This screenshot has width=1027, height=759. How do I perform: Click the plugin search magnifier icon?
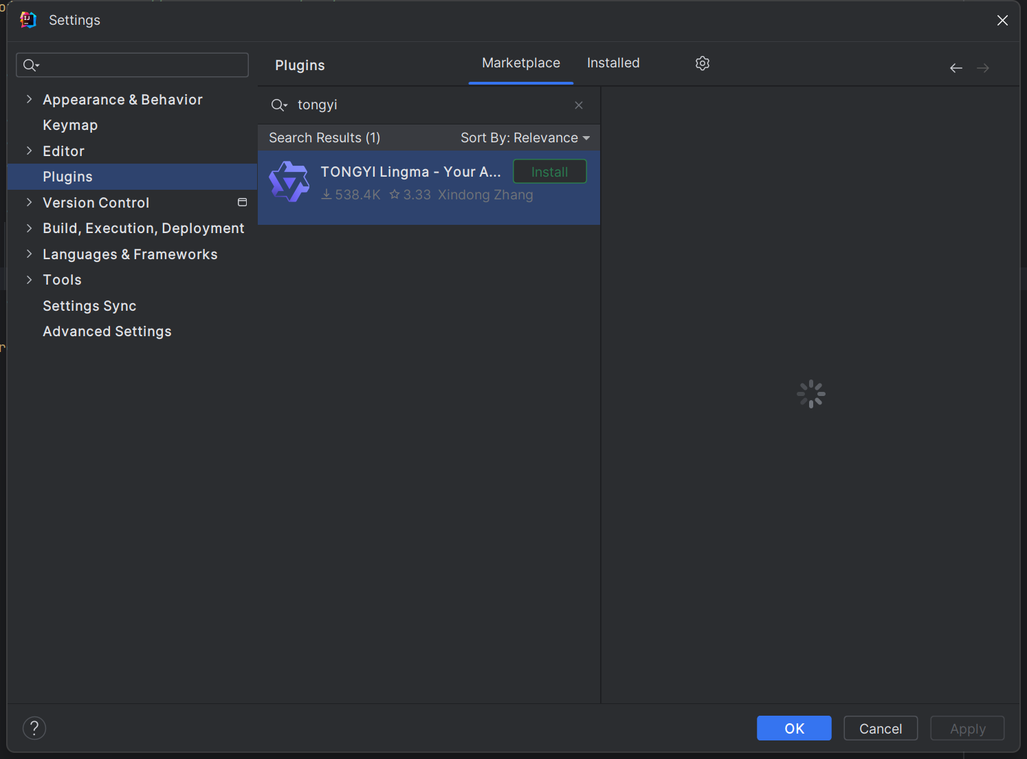[x=278, y=105]
